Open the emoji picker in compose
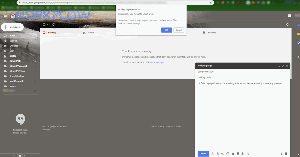This screenshot has width=300, height=157. coord(228,154)
